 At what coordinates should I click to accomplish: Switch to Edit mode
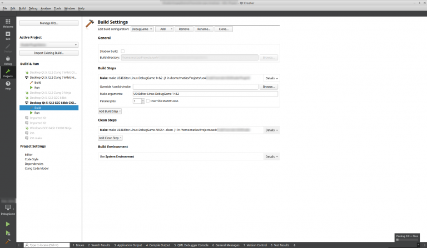point(8,36)
